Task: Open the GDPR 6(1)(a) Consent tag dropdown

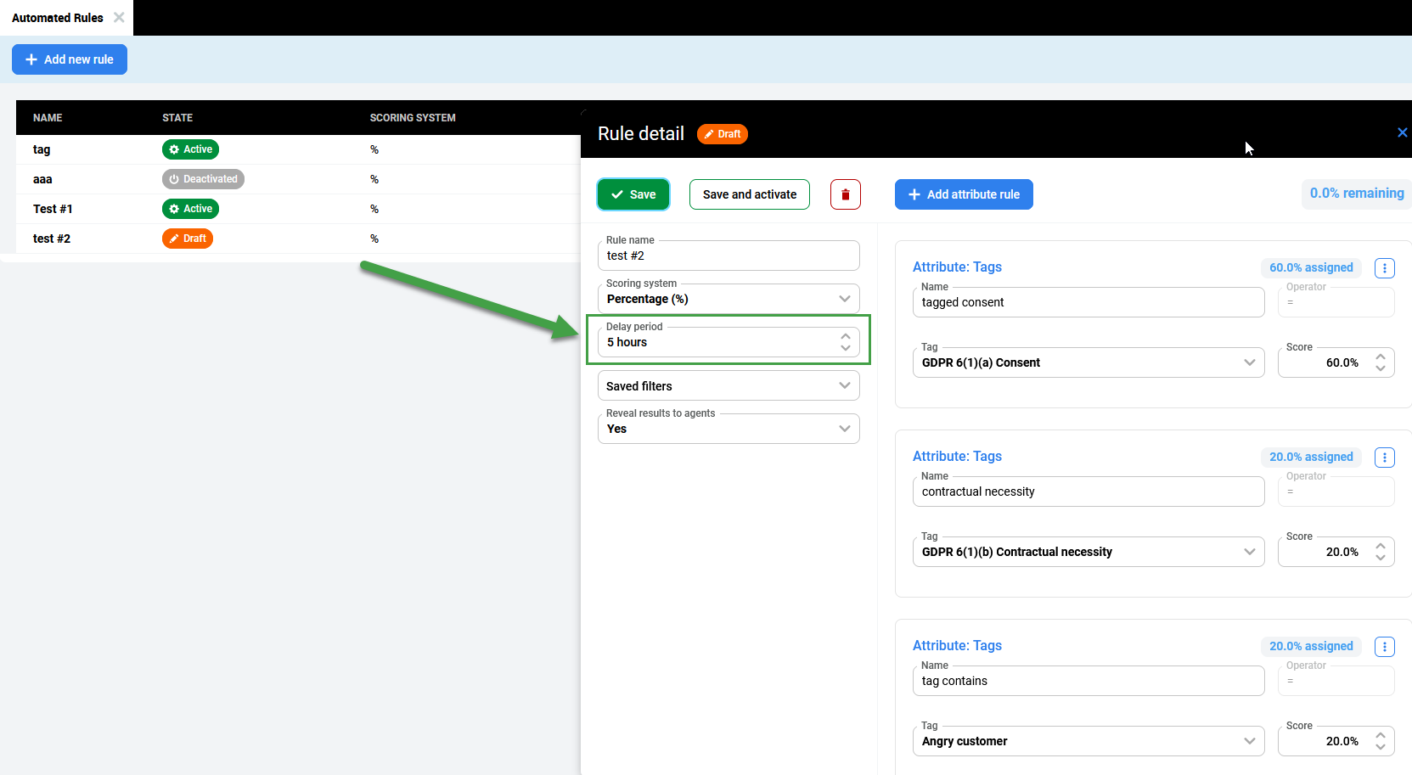Action: 1087,362
